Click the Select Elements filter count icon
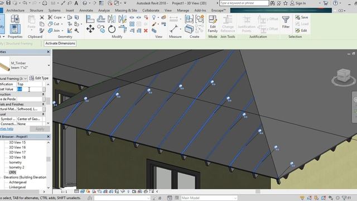Viewport: 357px width, 201px height. tap(346, 198)
